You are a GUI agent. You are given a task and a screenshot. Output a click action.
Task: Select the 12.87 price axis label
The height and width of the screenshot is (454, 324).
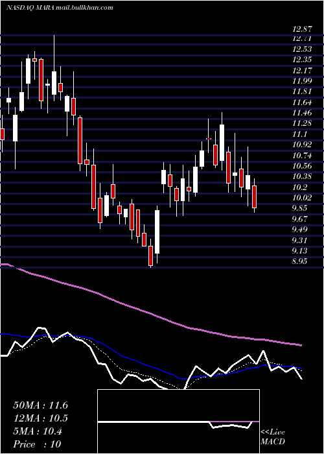(x=303, y=29)
